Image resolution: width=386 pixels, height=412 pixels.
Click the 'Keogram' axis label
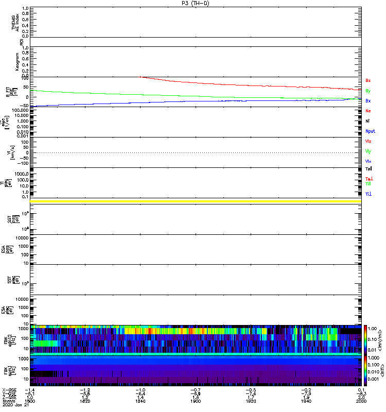click(17, 62)
